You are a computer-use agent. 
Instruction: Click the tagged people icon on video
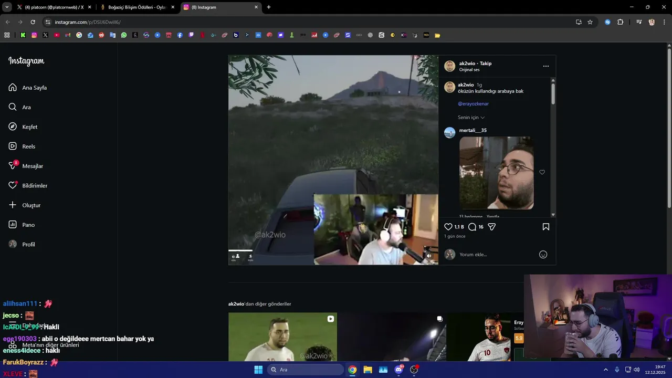pyautogui.click(x=237, y=257)
